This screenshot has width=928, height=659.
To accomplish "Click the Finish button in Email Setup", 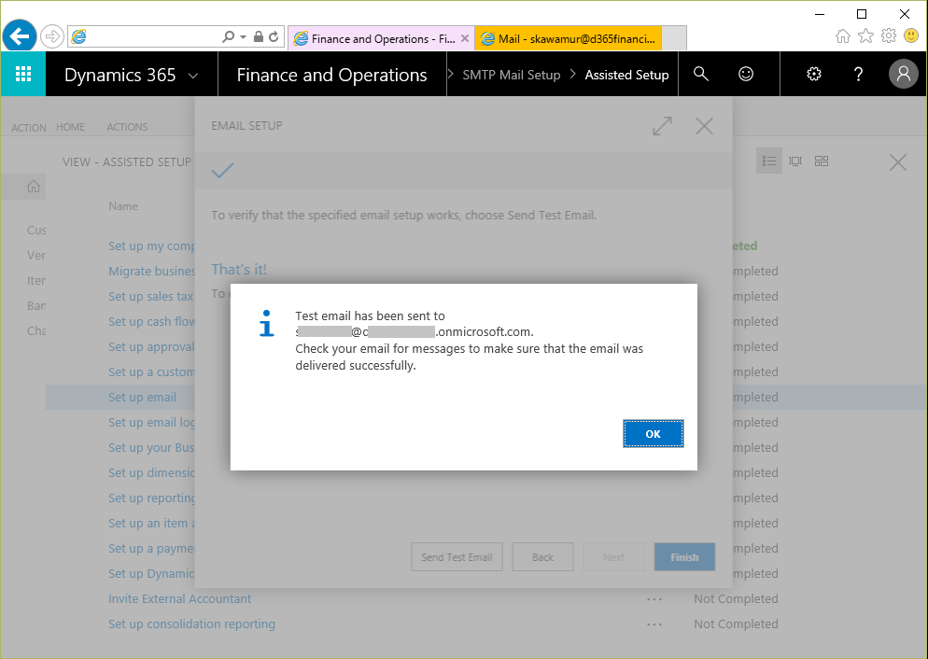I will [x=684, y=556].
